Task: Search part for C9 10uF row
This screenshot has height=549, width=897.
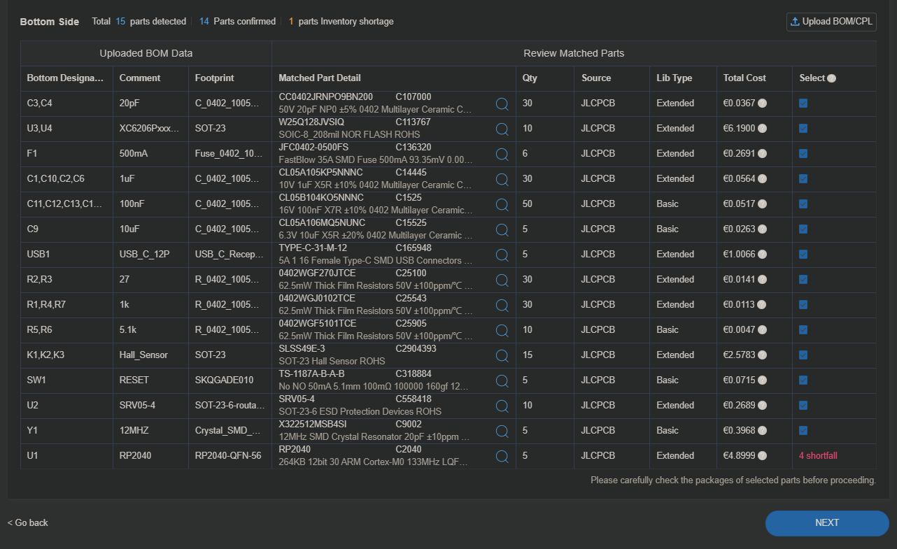Action: pyautogui.click(x=502, y=230)
